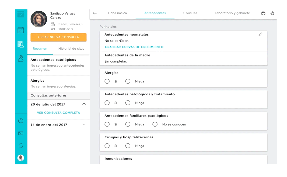Switch to Antecedentes tab
The width and height of the screenshot is (287, 177).
[x=155, y=13]
